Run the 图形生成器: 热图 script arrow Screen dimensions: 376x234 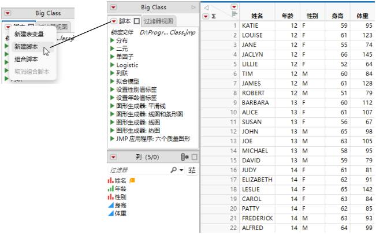pyautogui.click(x=112, y=131)
